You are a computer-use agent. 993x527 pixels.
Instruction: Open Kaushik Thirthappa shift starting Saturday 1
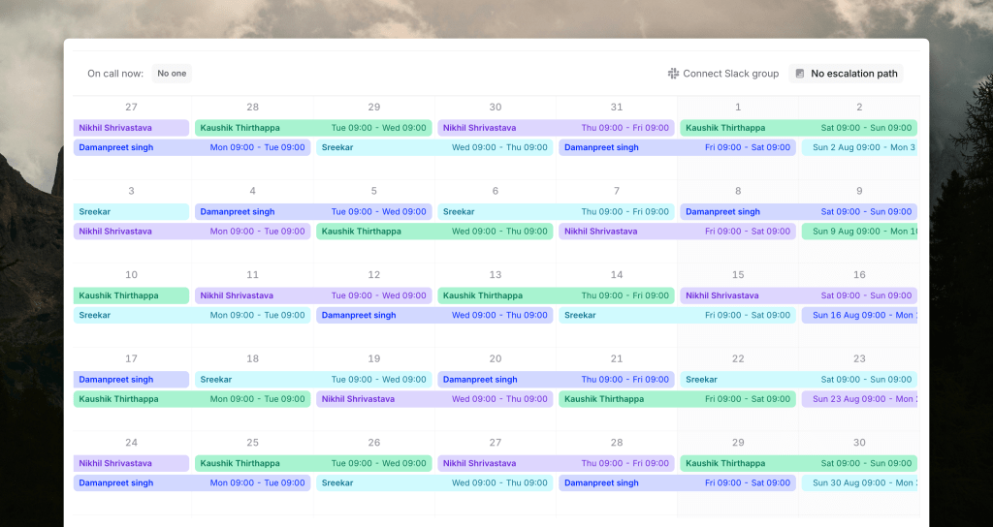[799, 128]
